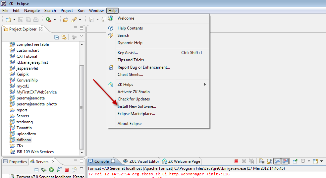Click the Save All toolbar icon
326x178 pixels.
[28, 20]
